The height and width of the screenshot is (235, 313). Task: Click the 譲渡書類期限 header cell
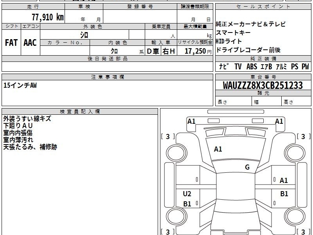point(195,7)
